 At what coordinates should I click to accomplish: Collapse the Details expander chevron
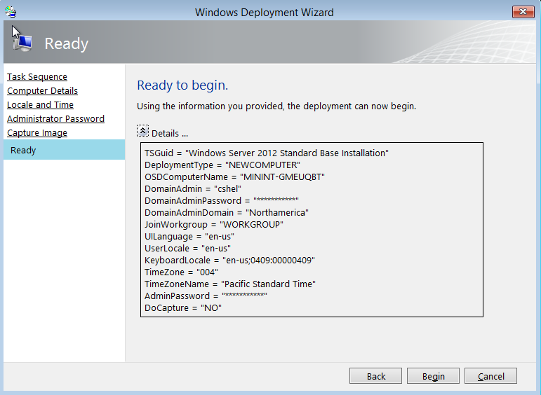[142, 131]
